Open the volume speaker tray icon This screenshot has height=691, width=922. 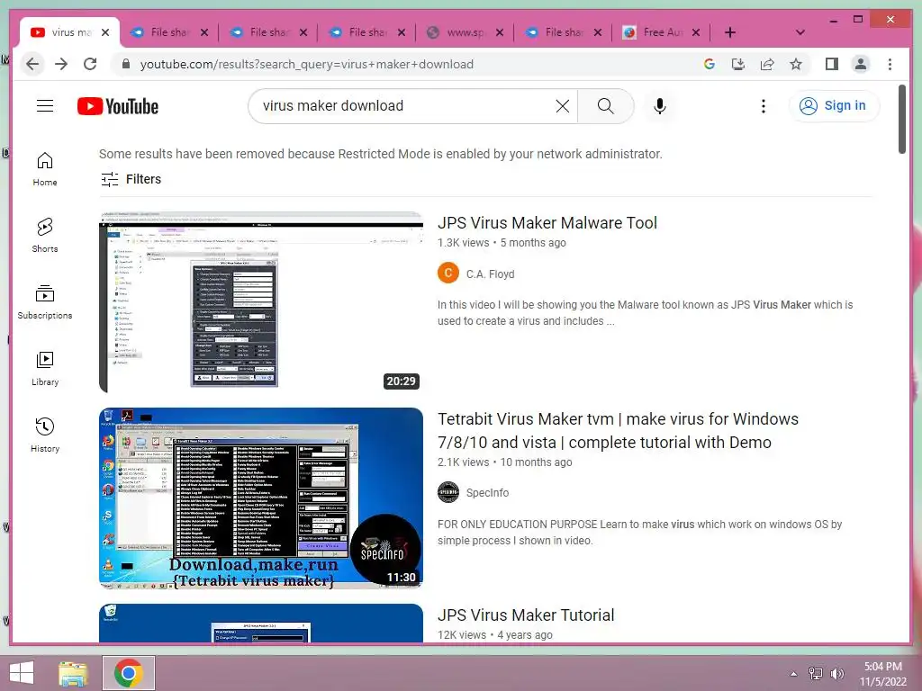click(x=836, y=674)
